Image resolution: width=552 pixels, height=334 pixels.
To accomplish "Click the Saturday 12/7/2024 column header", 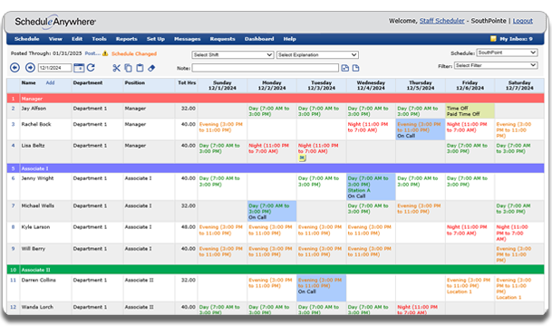I will pyautogui.click(x=519, y=85).
